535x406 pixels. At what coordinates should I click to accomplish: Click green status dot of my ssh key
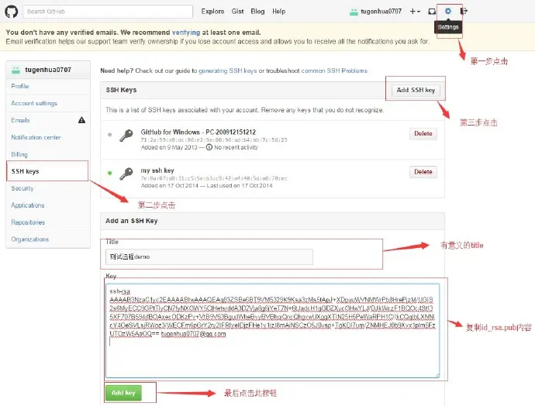(110, 173)
